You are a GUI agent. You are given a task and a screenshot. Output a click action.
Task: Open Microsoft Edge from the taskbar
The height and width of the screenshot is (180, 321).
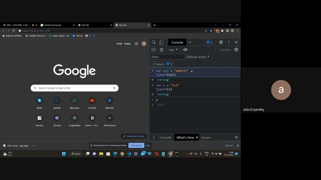tap(115, 154)
